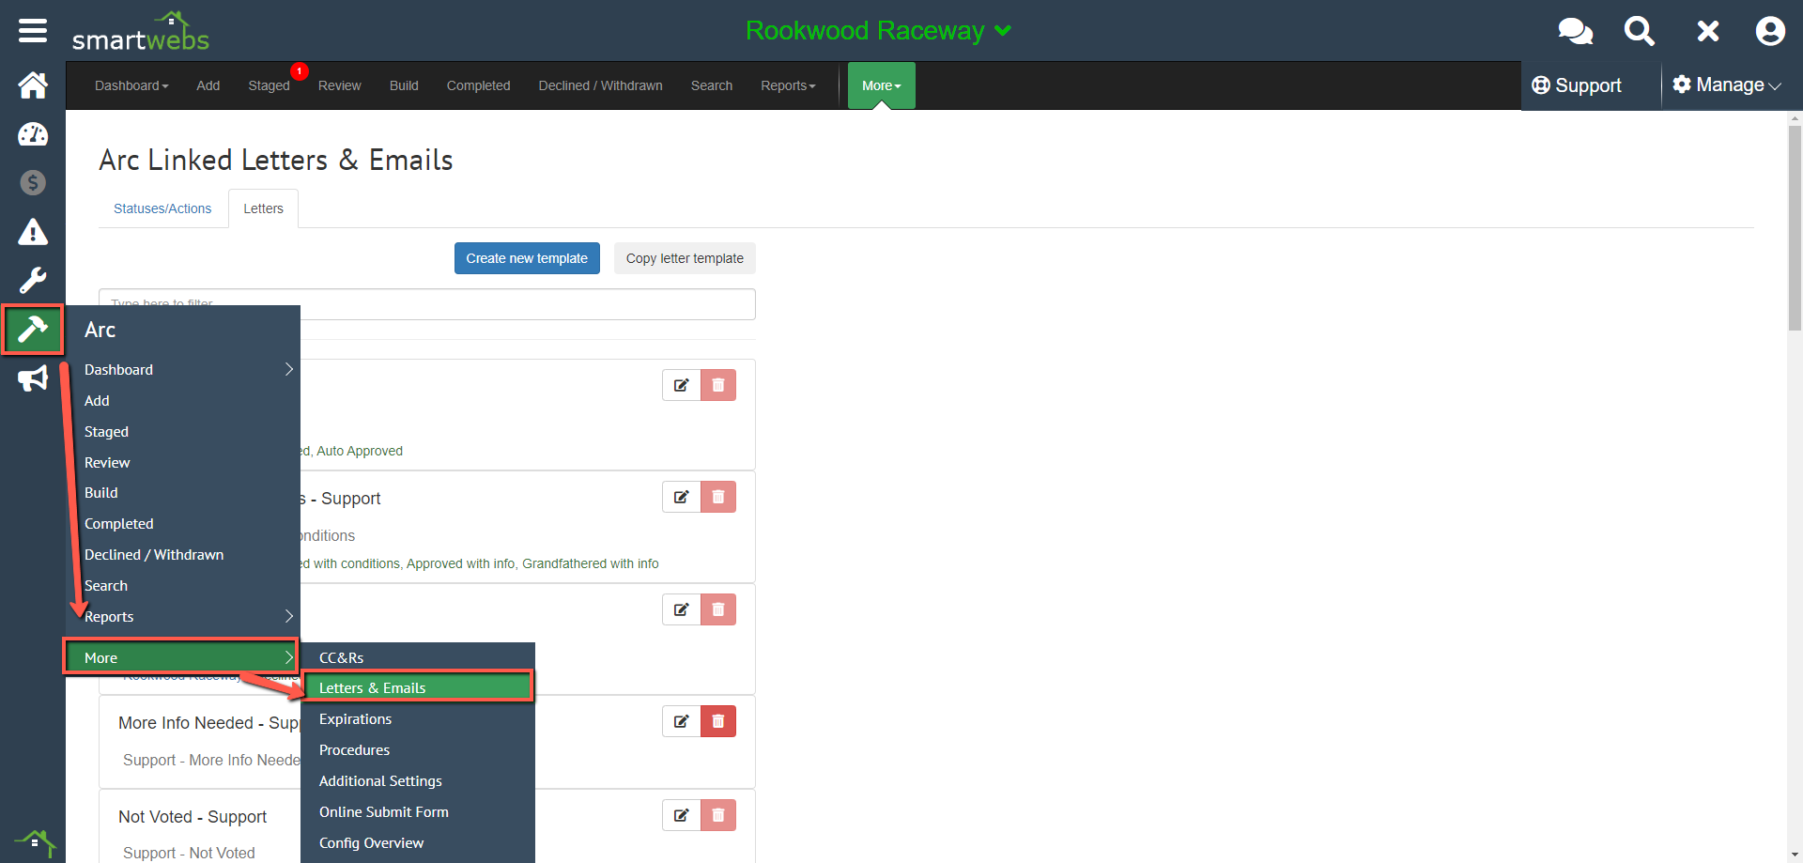The image size is (1803, 863).
Task: Go to Build in top navigation
Action: (x=404, y=85)
